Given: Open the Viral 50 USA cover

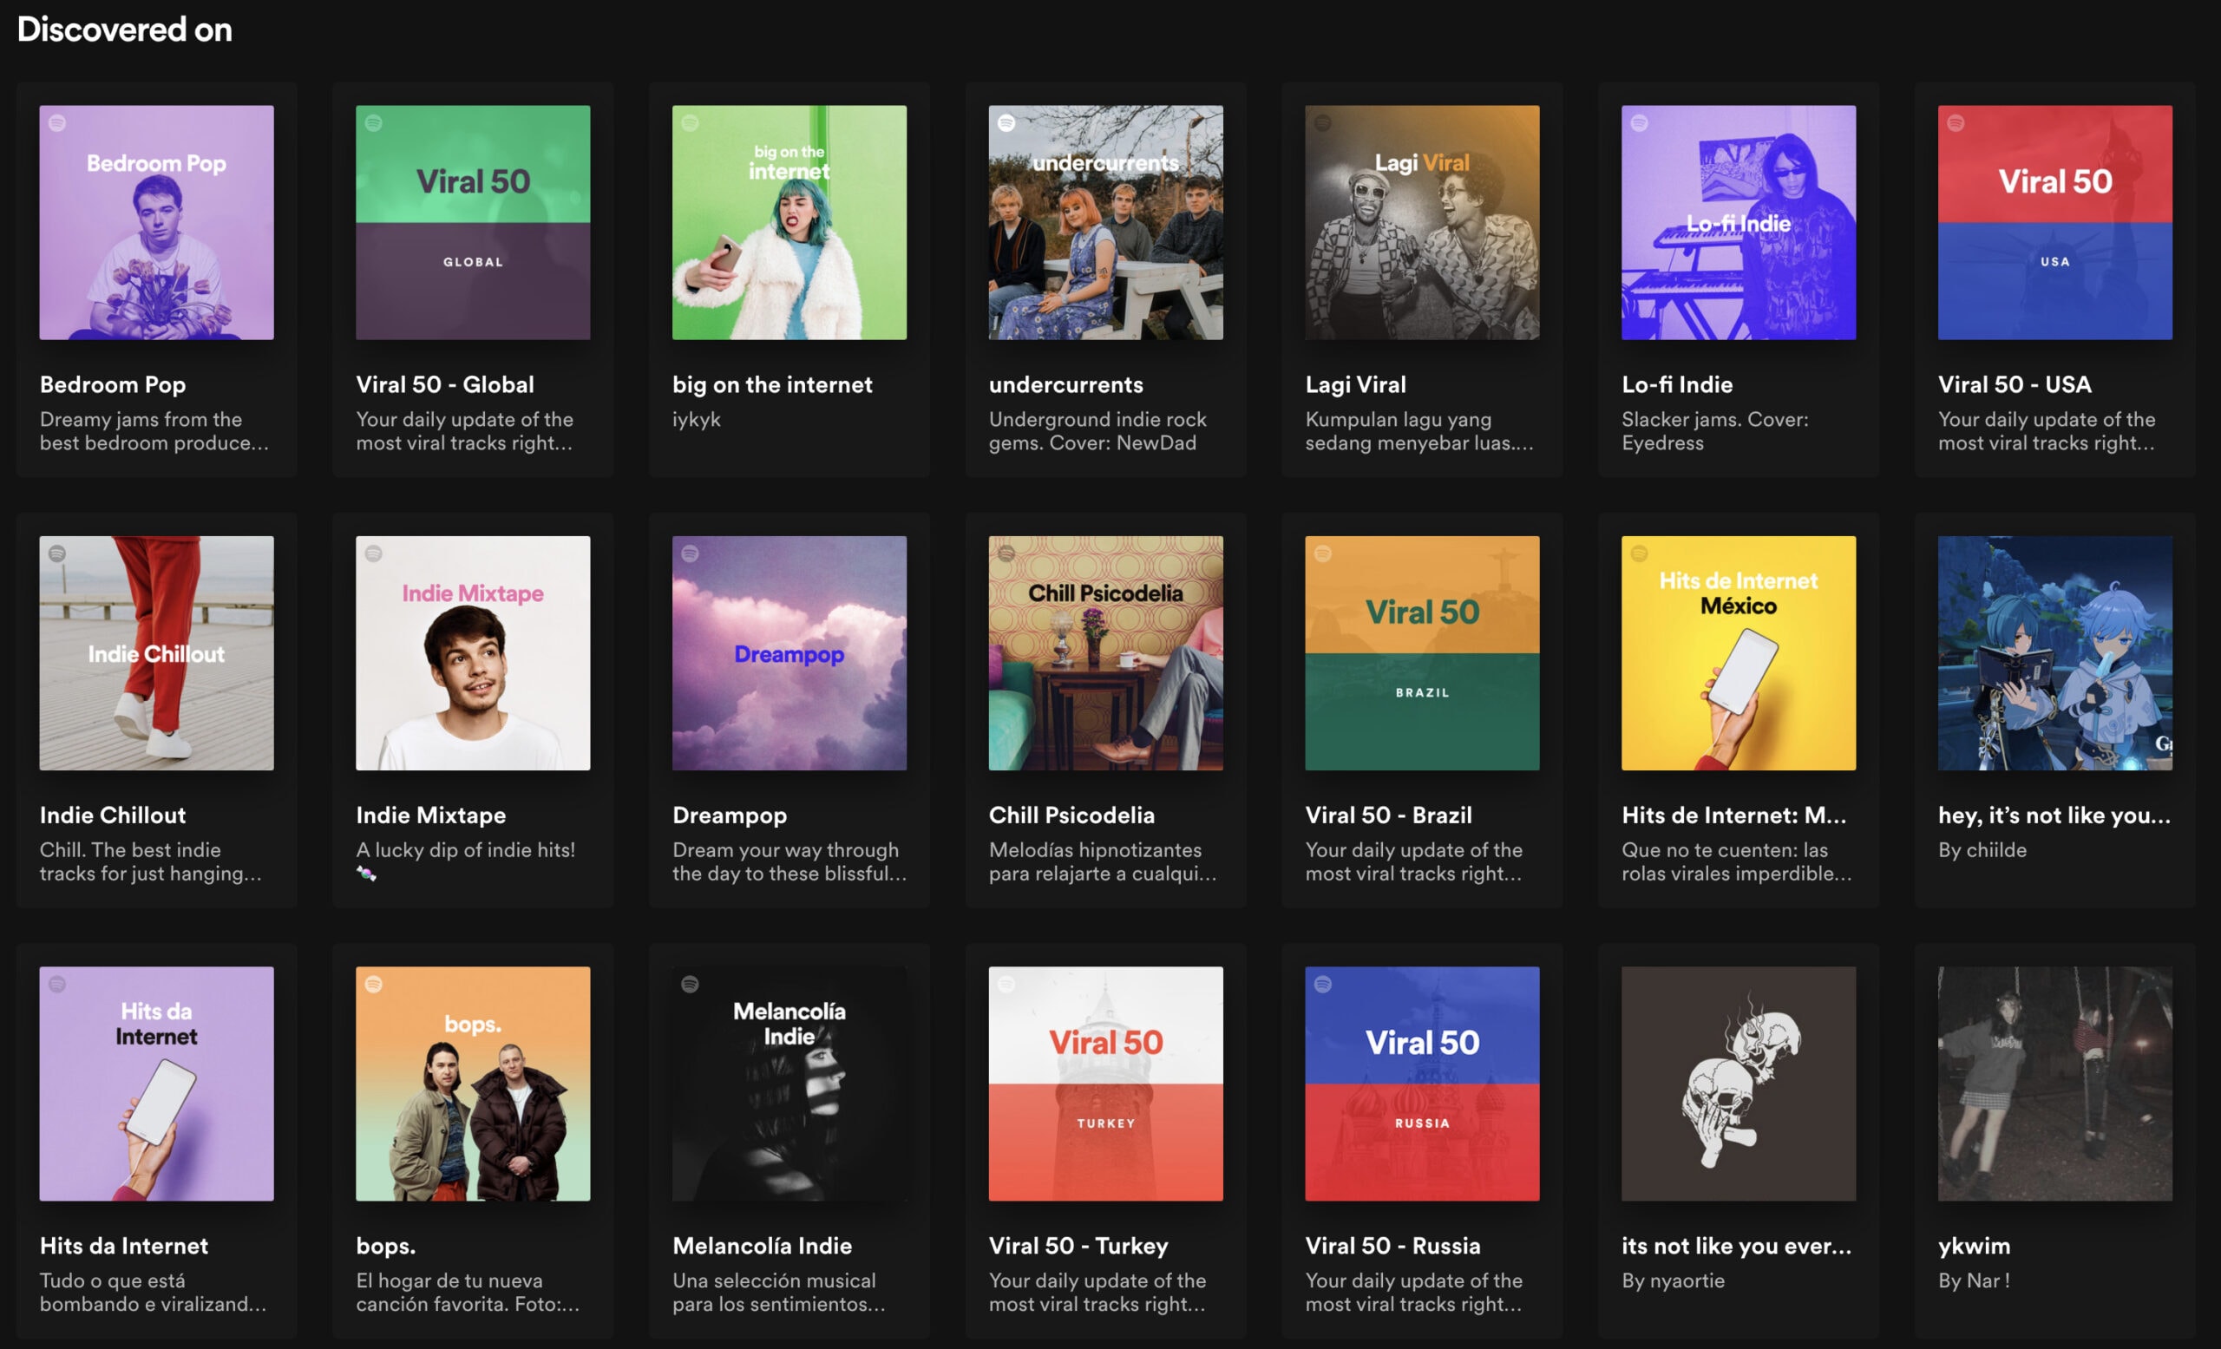Looking at the screenshot, I should pyautogui.click(x=2055, y=223).
